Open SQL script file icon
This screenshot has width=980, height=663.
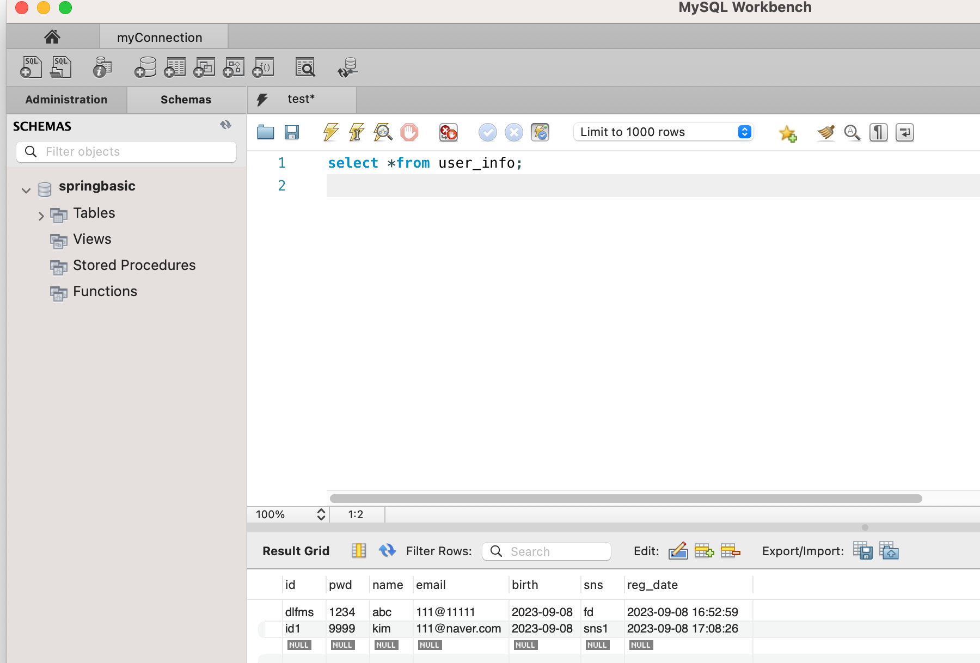pos(61,67)
